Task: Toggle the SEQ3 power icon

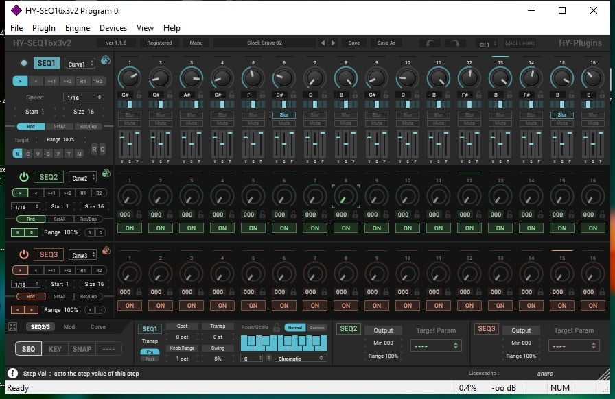Action: click(24, 255)
